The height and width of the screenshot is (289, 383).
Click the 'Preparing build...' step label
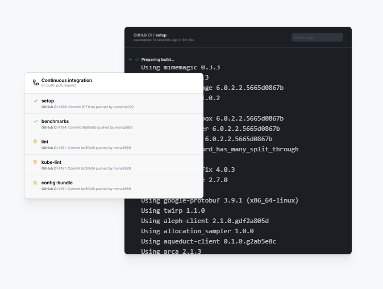pyautogui.click(x=157, y=59)
